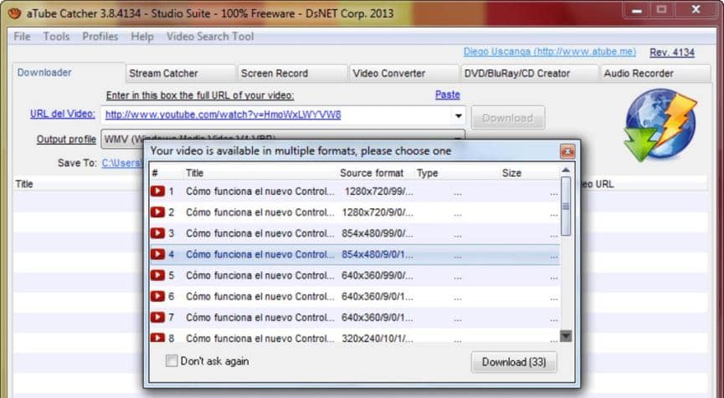Viewport: 724px width, 398px height.
Task: Open the Save To folder path link
Action: coord(122,163)
